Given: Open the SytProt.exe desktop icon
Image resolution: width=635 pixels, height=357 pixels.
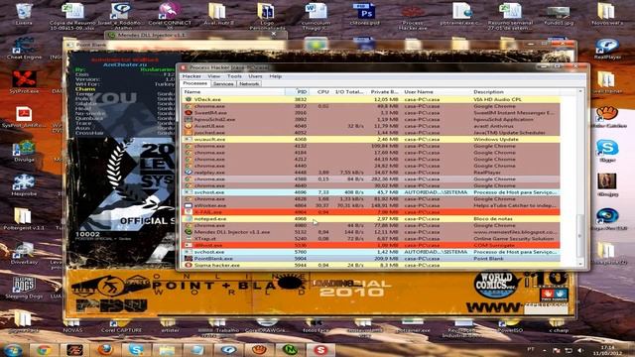Looking at the screenshot, I should 24,82.
